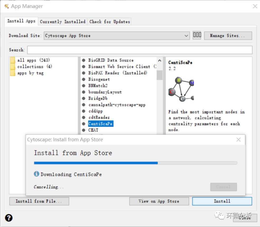Image resolution: width=260 pixels, height=227 pixels.
Task: Select highlighted CentiScaPe entry
Action: tap(101, 124)
